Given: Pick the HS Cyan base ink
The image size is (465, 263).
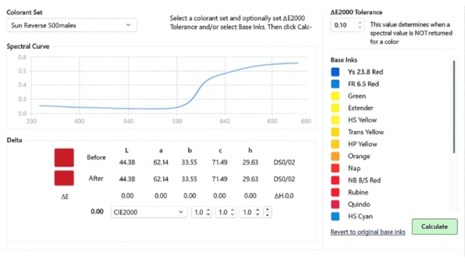Looking at the screenshot, I should [x=360, y=217].
